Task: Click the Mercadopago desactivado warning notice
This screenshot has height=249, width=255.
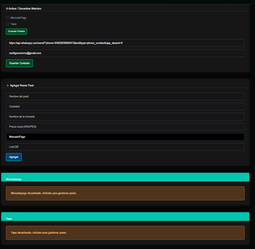Action: 125,193
